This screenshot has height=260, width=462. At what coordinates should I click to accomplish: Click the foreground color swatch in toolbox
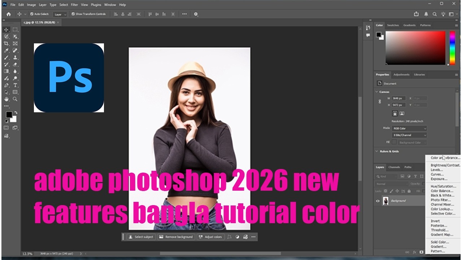(9, 114)
